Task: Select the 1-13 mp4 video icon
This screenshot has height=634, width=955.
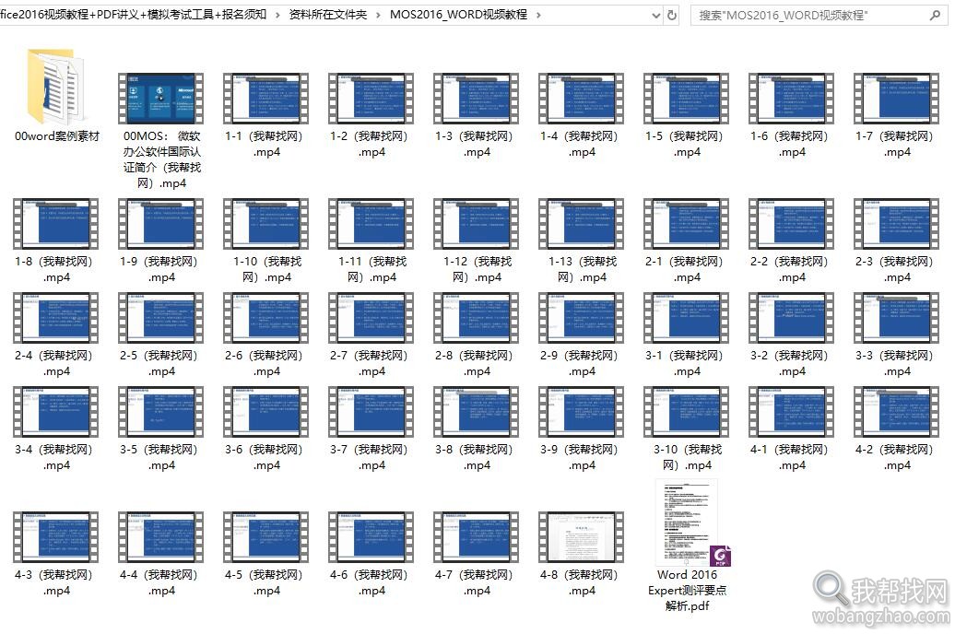Action: tap(582, 224)
